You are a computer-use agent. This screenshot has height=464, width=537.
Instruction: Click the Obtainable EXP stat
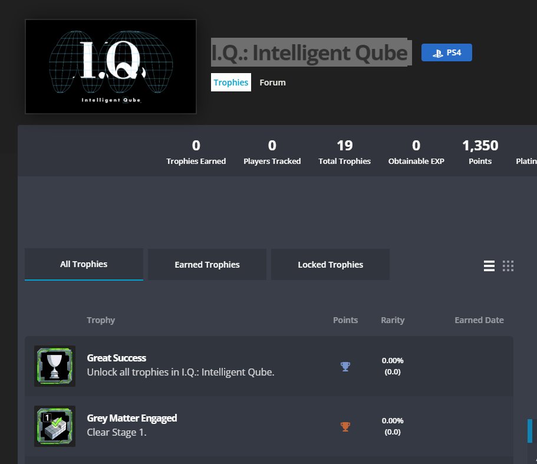pos(416,152)
